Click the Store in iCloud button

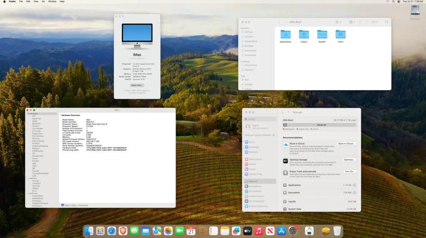point(346,144)
